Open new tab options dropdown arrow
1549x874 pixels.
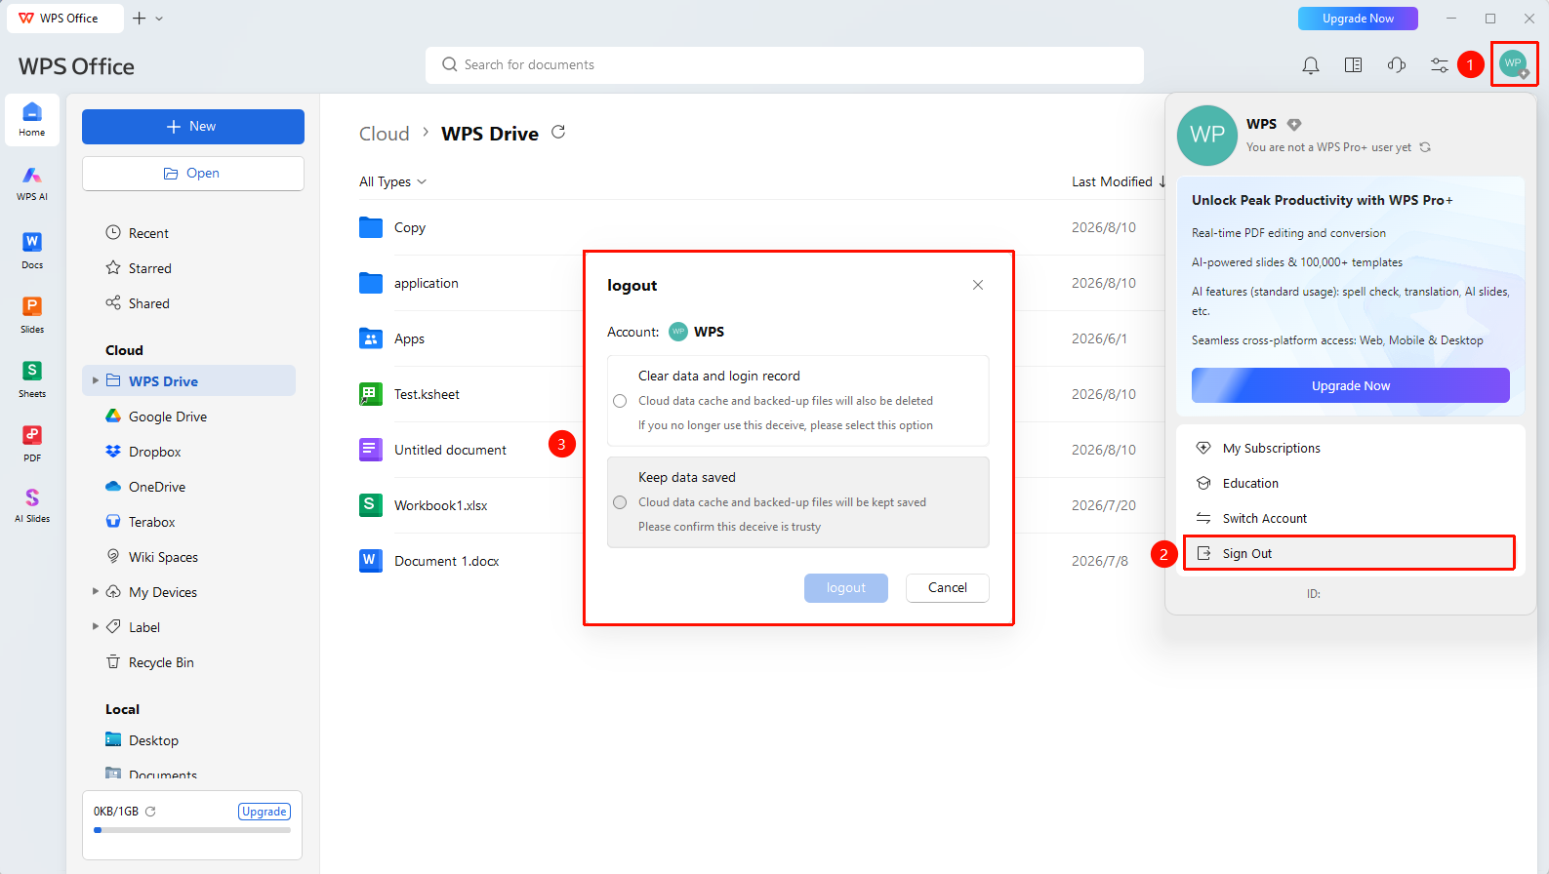click(x=159, y=19)
